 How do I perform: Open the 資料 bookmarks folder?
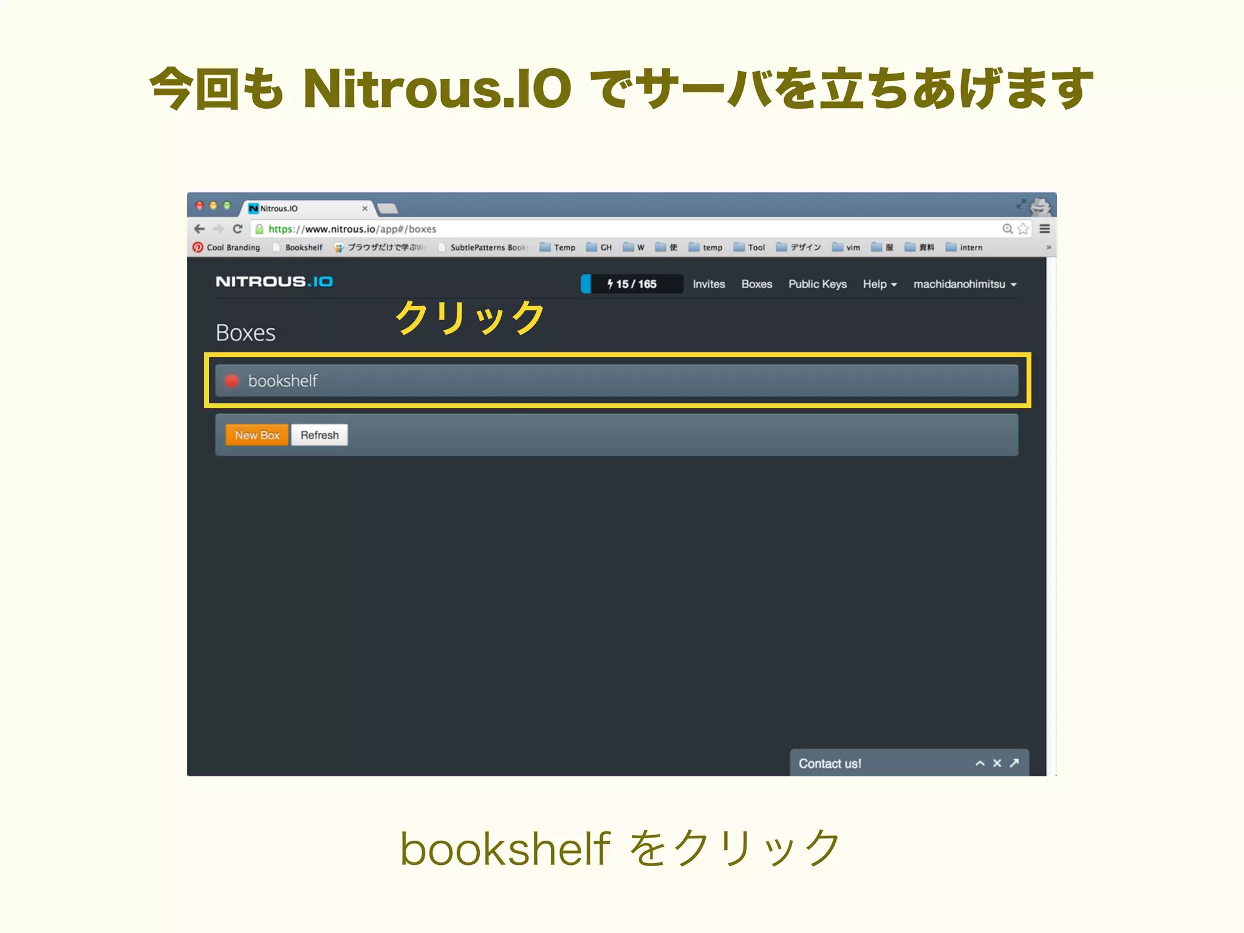920,247
